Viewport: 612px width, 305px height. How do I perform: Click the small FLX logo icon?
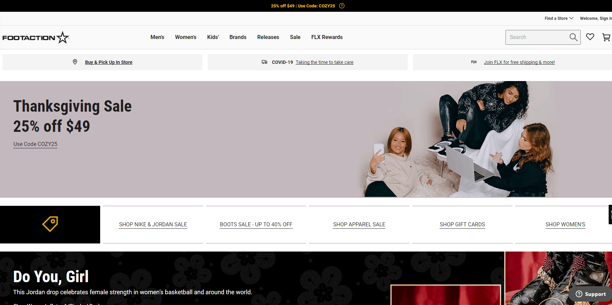tap(474, 62)
